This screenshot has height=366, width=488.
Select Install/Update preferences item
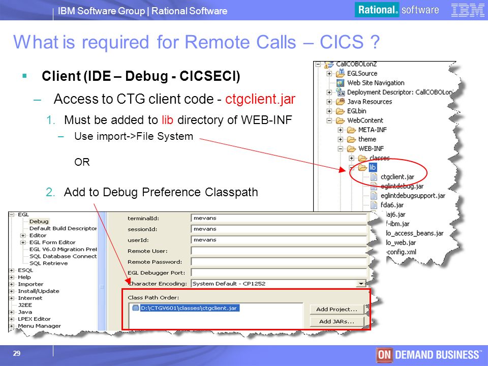38,291
